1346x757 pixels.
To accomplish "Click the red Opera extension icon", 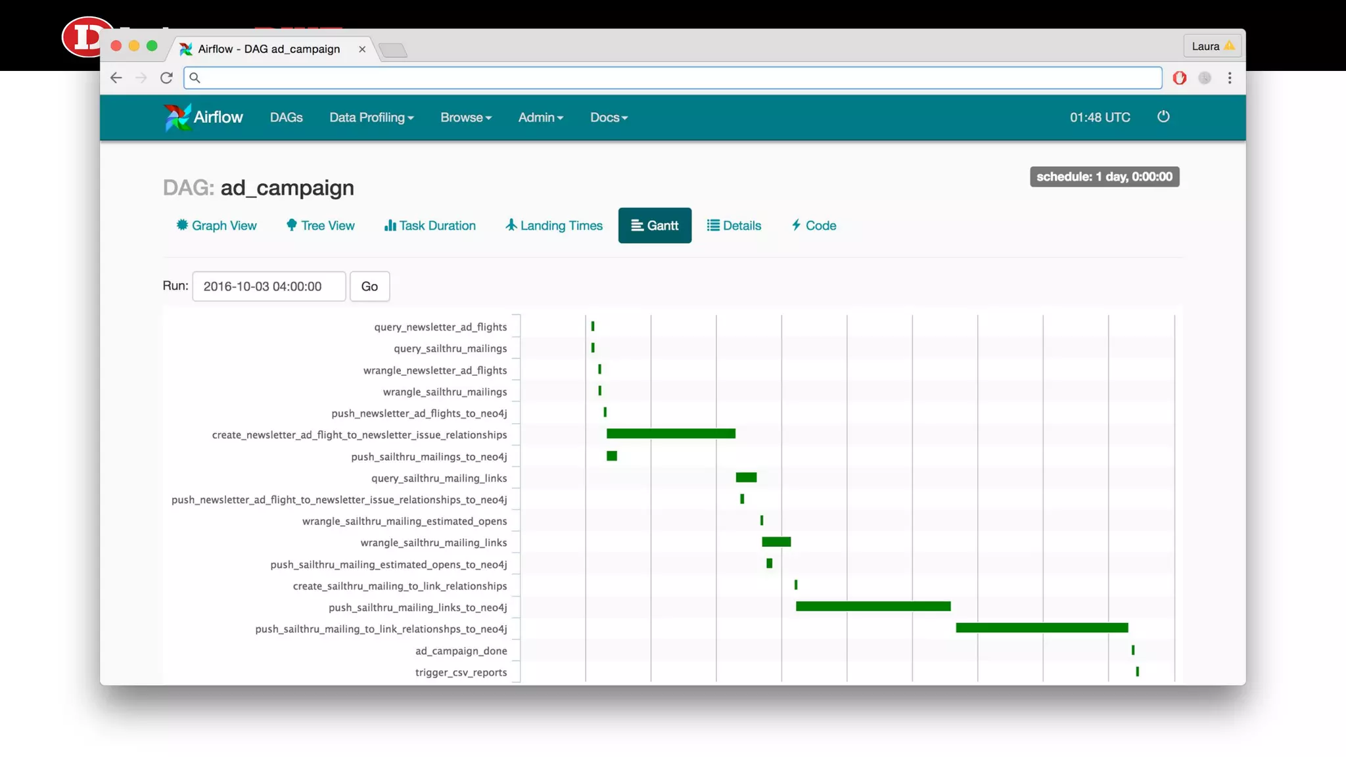I will [x=1180, y=78].
